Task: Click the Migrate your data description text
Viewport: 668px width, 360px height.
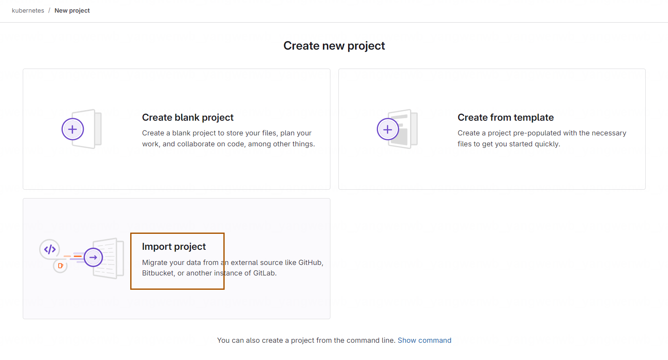Action: (233, 268)
